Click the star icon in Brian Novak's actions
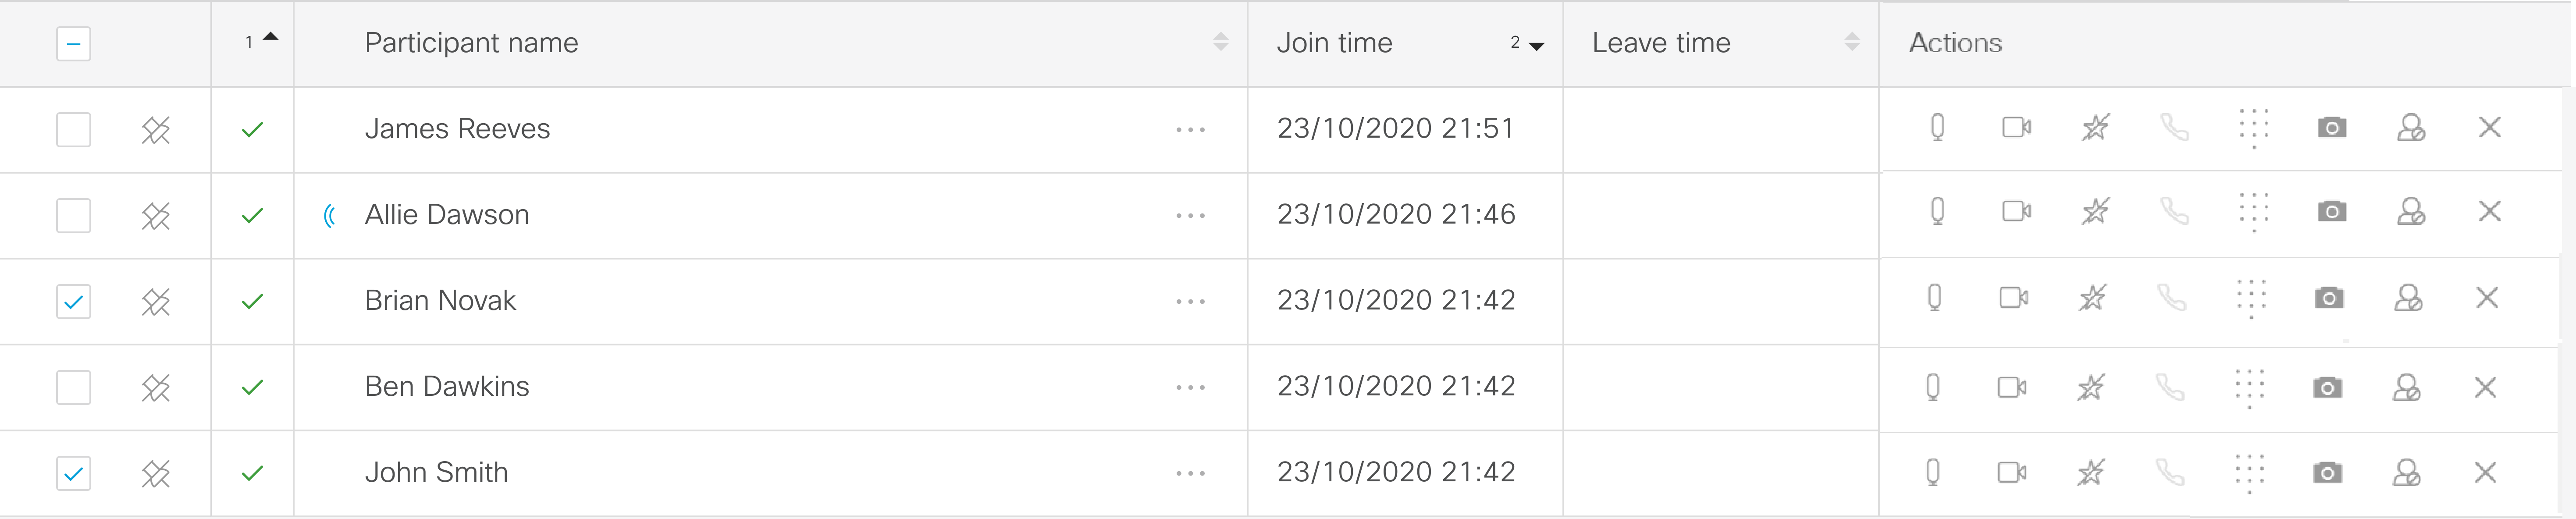2576x519 pixels. (x=2092, y=298)
